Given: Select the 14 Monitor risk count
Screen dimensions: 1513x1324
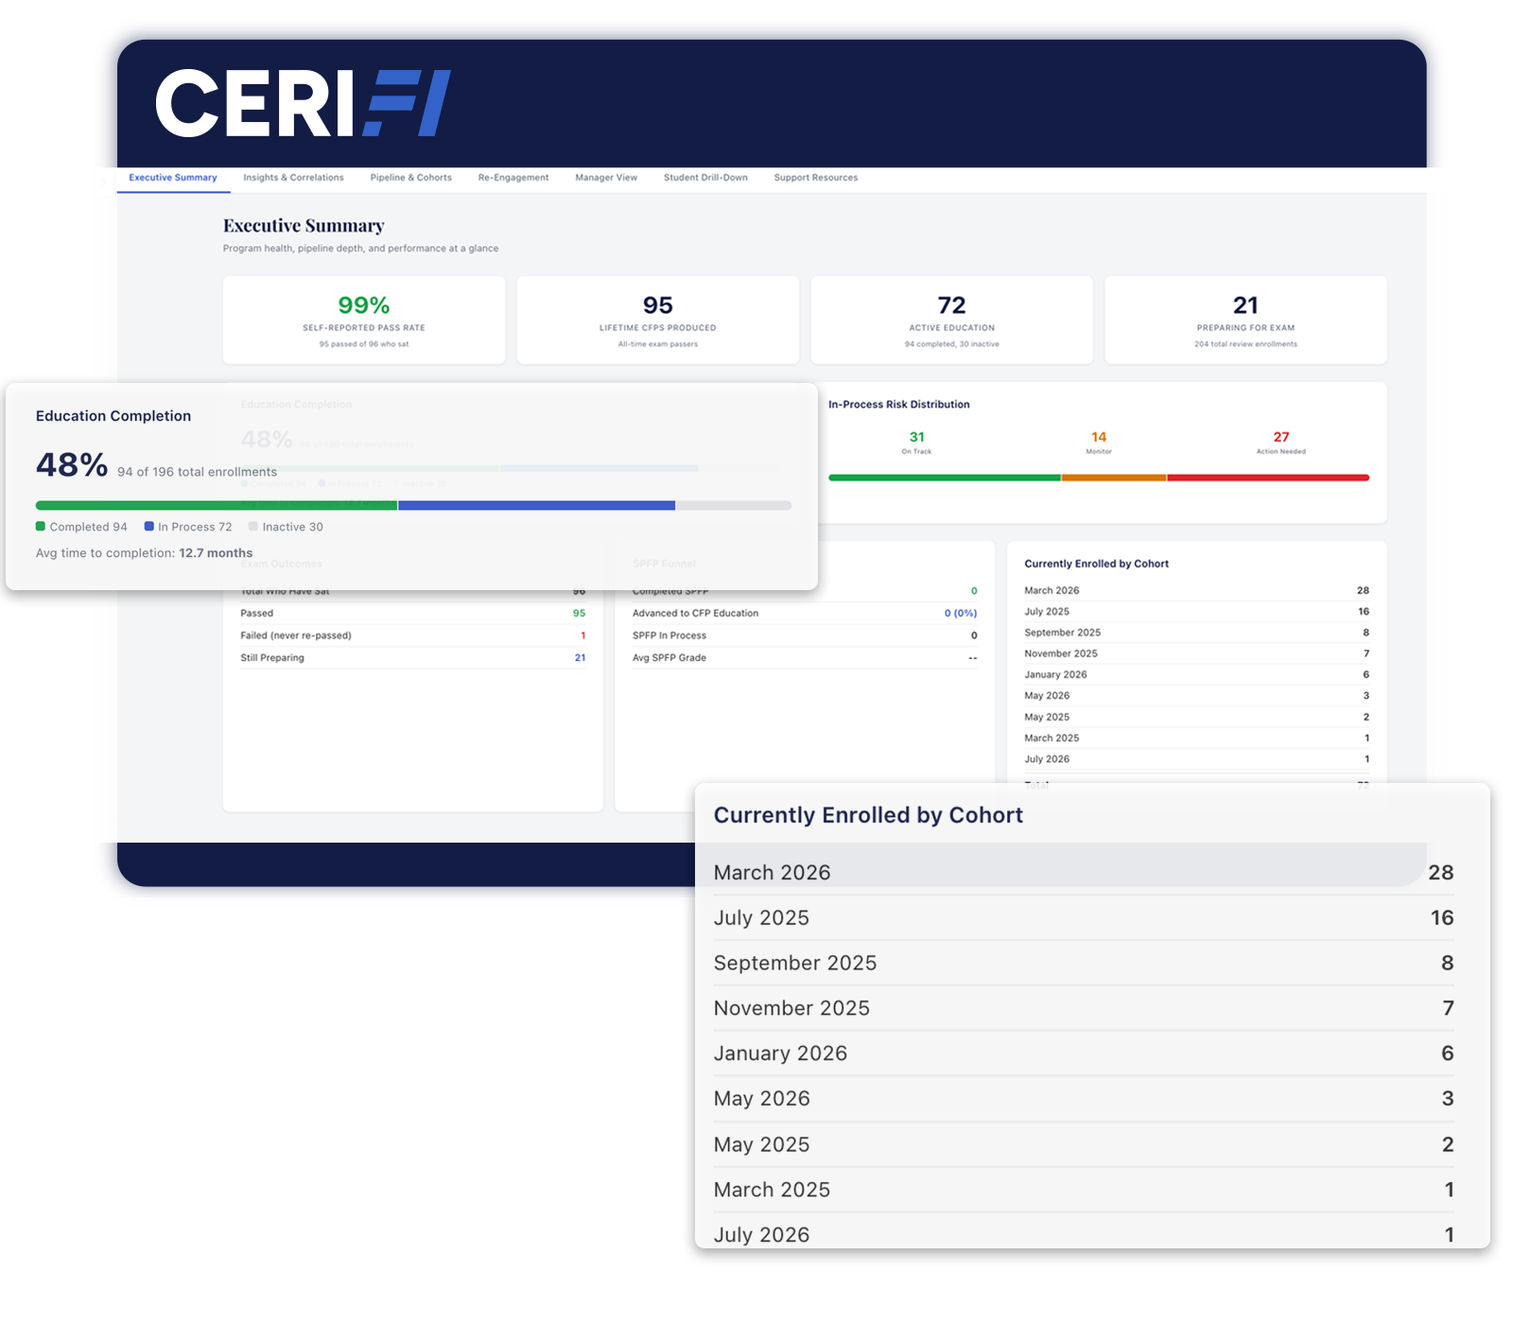Looking at the screenshot, I should click(x=1099, y=442).
